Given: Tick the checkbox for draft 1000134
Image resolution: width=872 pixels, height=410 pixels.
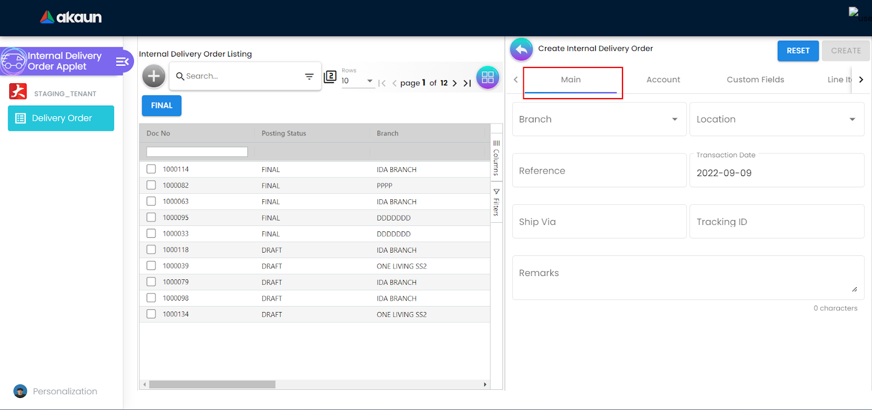Looking at the screenshot, I should [151, 314].
